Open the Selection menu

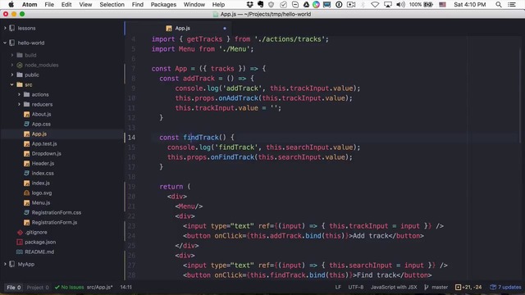pos(112,4)
